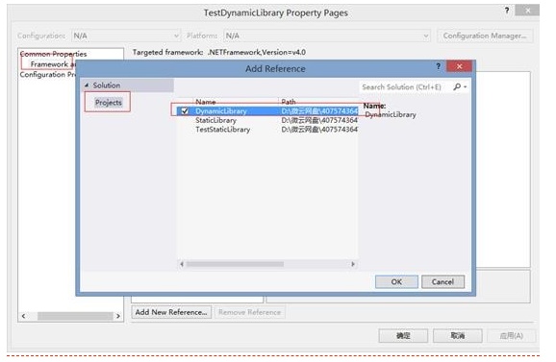Click DynamicLibrary path cell

[x=319, y=111]
